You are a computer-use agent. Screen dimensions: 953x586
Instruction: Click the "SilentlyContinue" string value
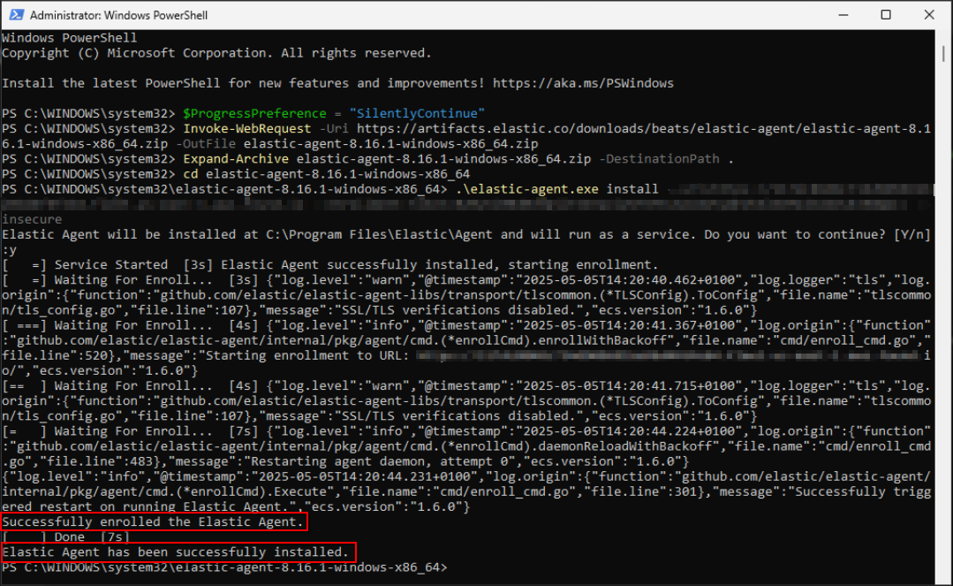point(417,113)
